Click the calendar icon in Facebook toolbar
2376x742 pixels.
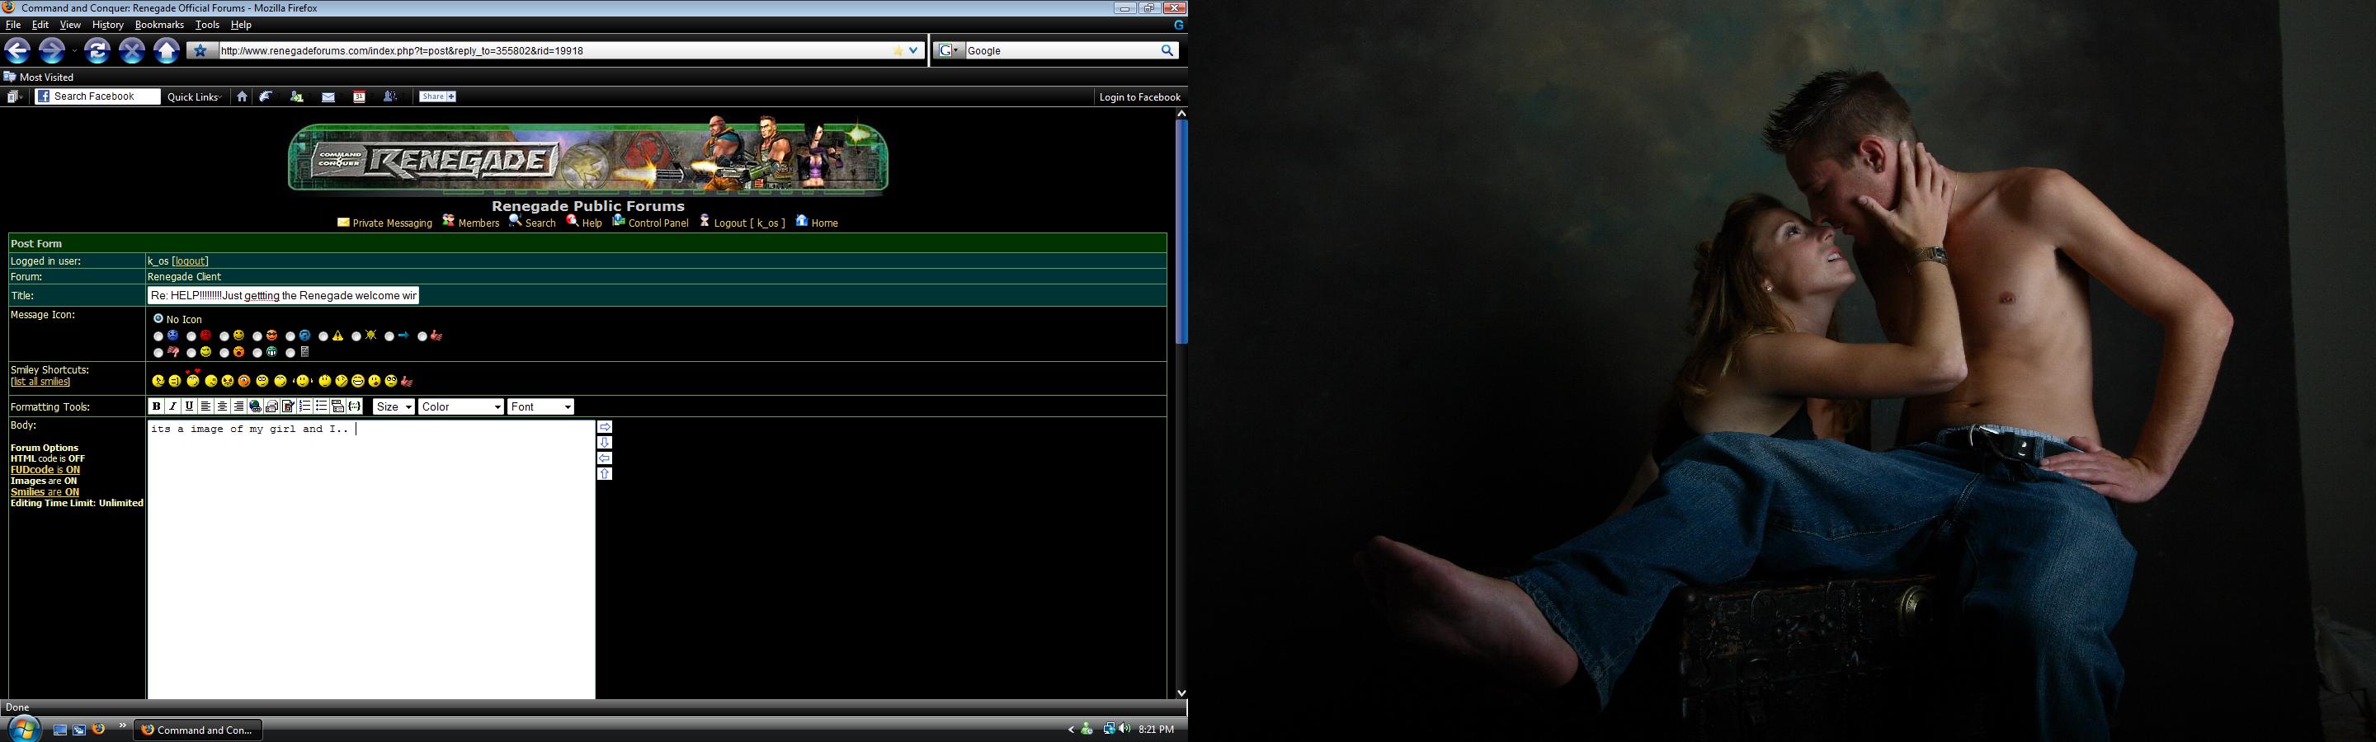pos(359,96)
